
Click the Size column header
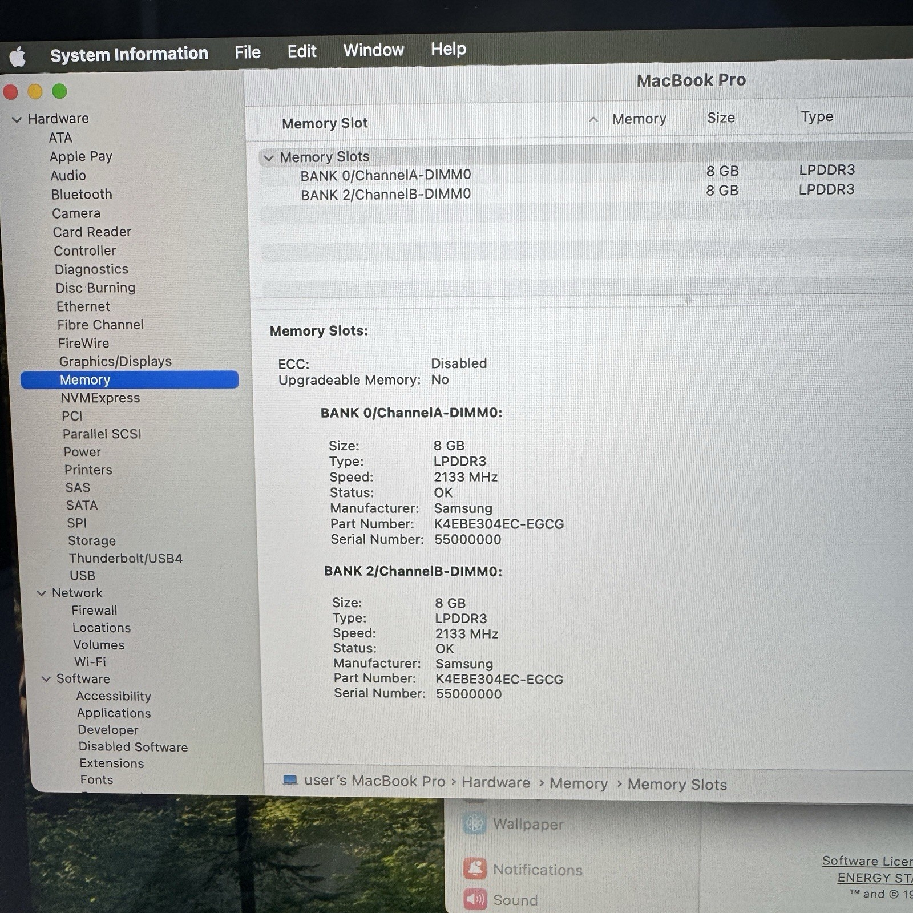(721, 118)
